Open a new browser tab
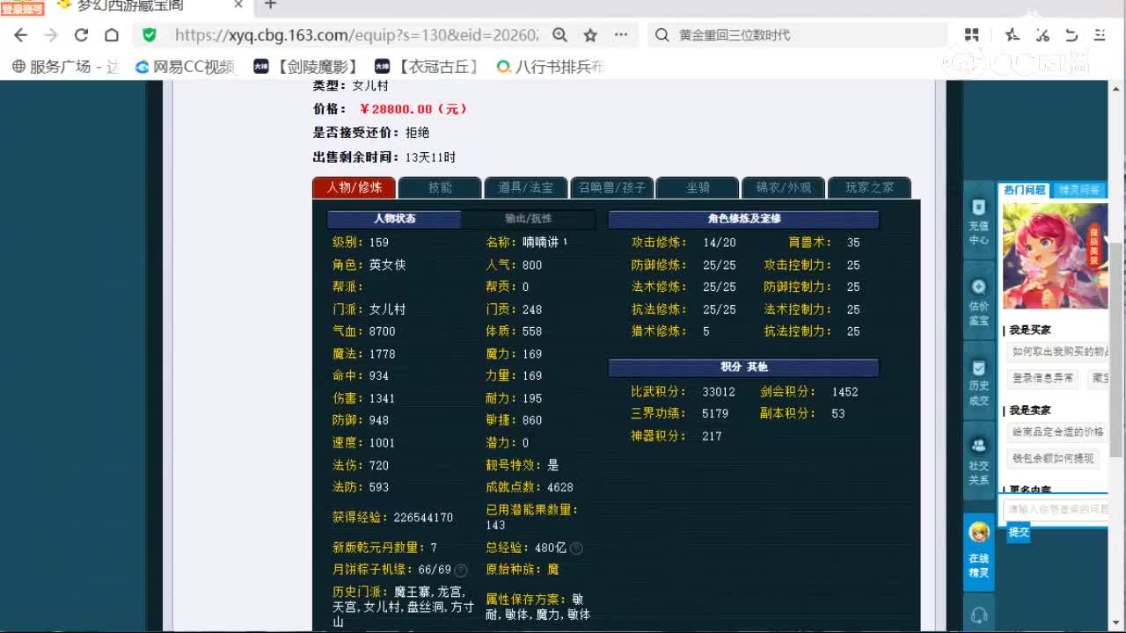The image size is (1126, 633). (x=270, y=5)
